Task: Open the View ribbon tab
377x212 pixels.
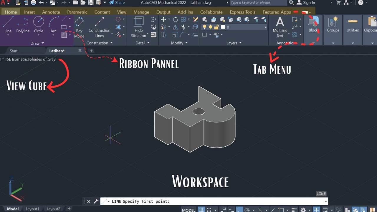Action: (x=122, y=12)
